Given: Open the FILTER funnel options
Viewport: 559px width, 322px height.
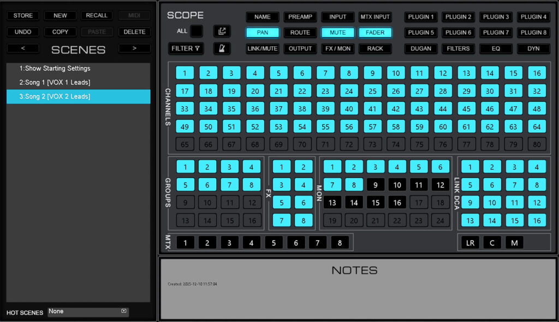Looking at the screenshot, I should click(186, 48).
